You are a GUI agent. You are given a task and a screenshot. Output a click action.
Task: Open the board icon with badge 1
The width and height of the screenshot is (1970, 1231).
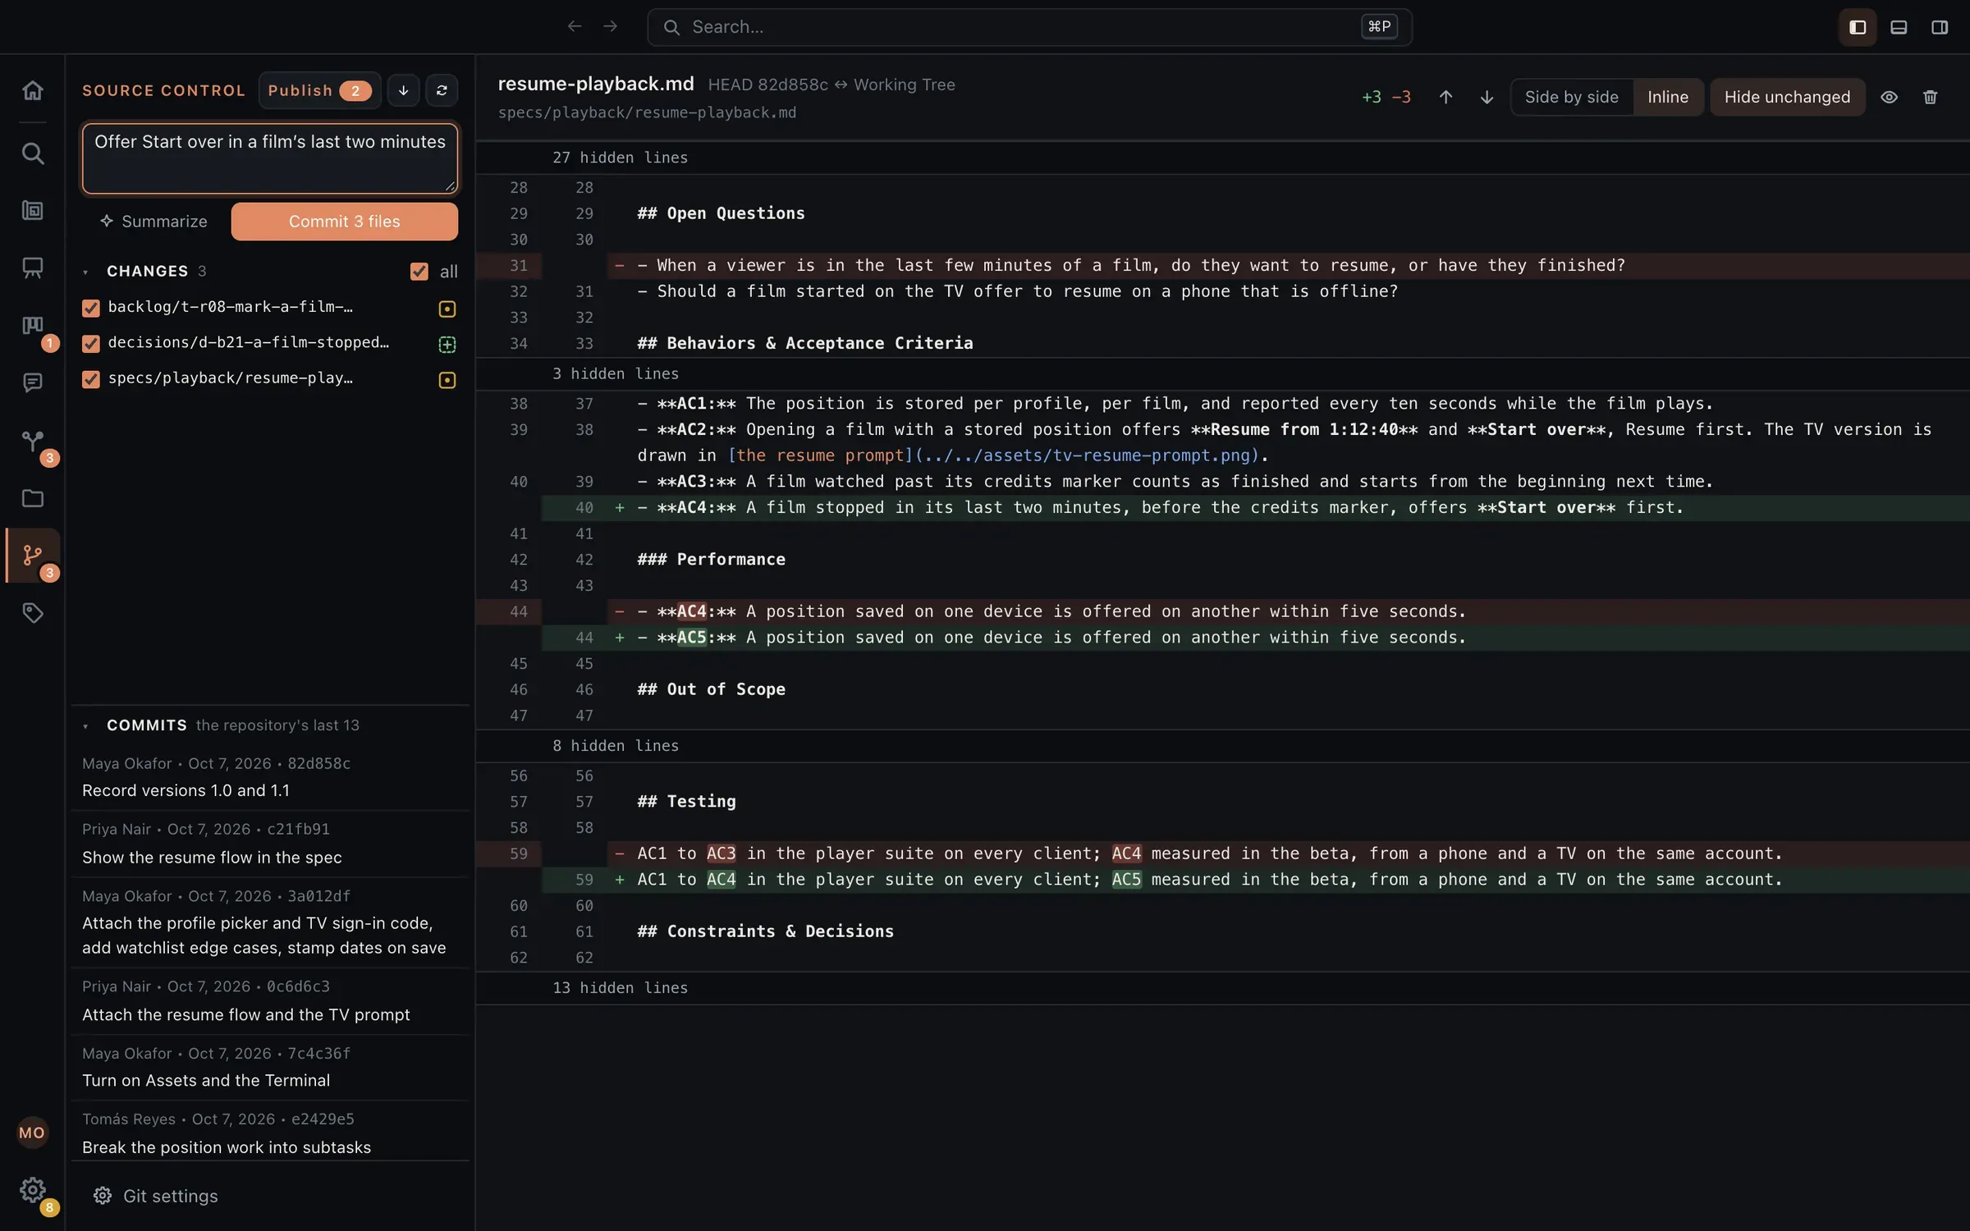[33, 326]
